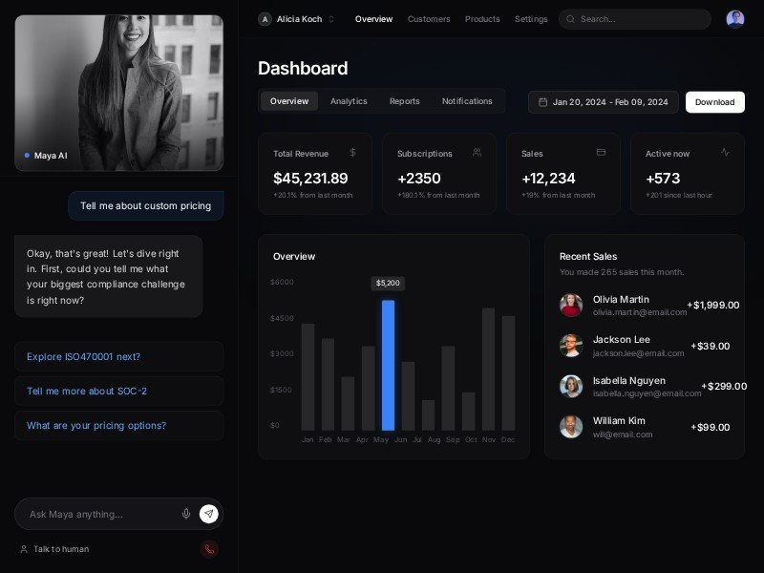Expand the Alicia Koch account switcher
This screenshot has width=764, height=573.
[x=297, y=19]
